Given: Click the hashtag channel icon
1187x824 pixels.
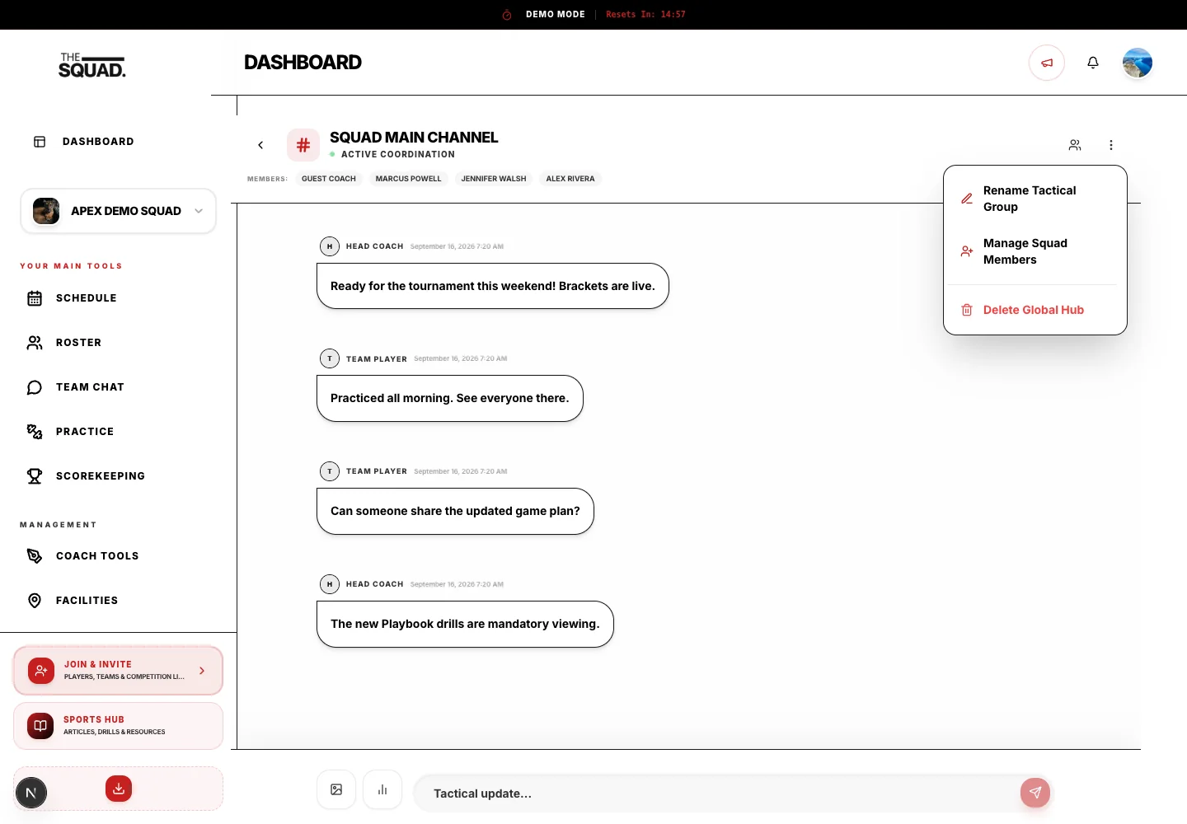Looking at the screenshot, I should click(x=303, y=145).
